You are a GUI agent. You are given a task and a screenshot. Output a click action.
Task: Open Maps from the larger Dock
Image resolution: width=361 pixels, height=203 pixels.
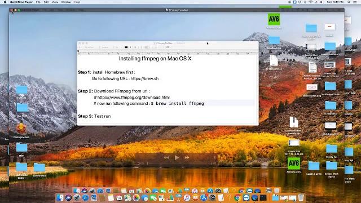click(127, 197)
